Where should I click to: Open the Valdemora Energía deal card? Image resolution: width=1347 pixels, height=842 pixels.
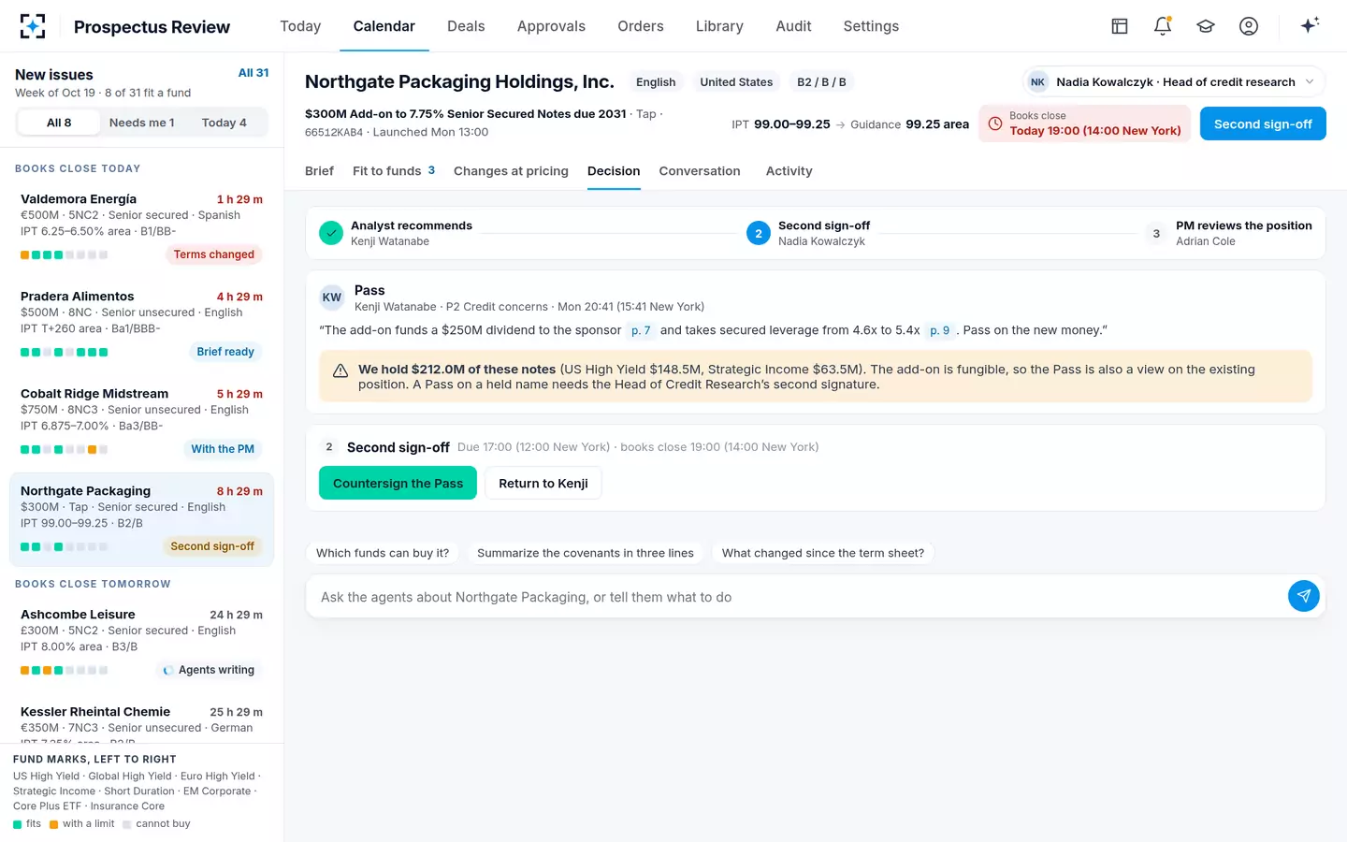(141, 229)
